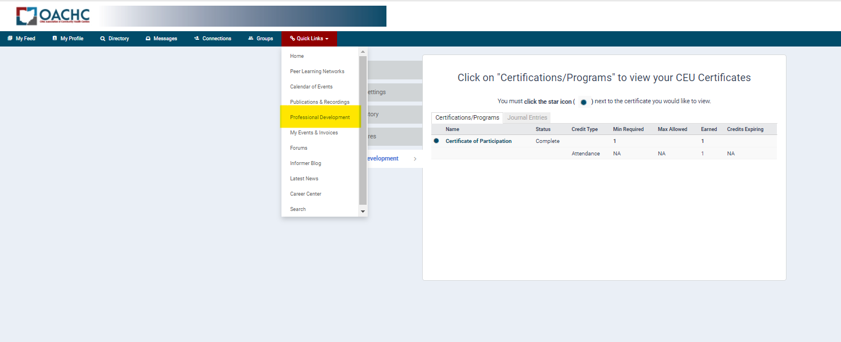Open the Messages envelope icon
This screenshot has height=342, width=841.
pyautogui.click(x=148, y=38)
